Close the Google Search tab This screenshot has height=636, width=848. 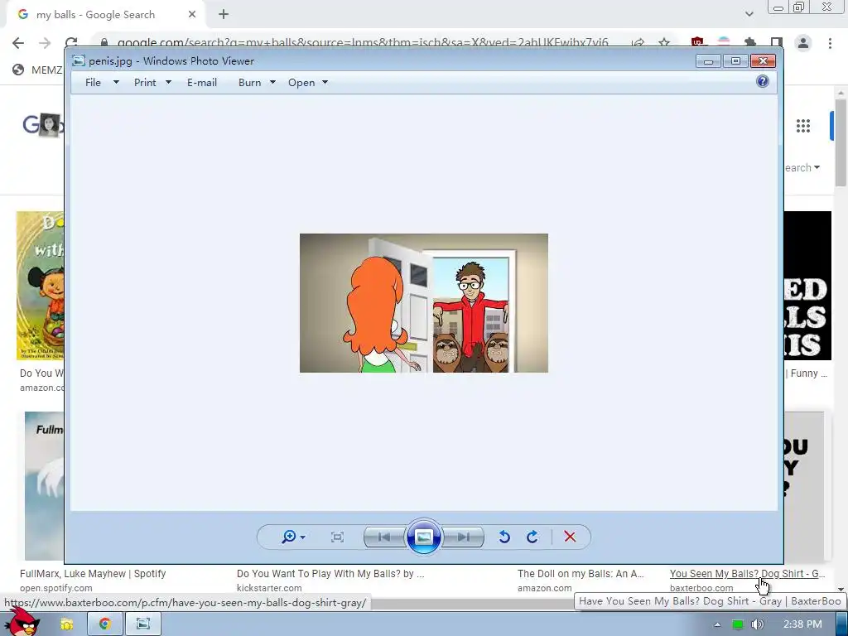point(192,15)
